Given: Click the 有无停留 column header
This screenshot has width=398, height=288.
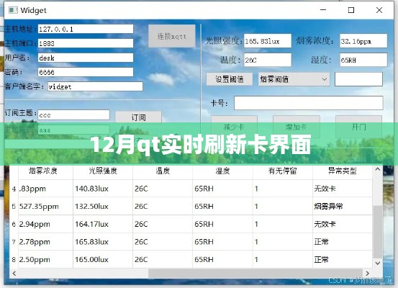Looking at the screenshot, I should coord(283,171).
